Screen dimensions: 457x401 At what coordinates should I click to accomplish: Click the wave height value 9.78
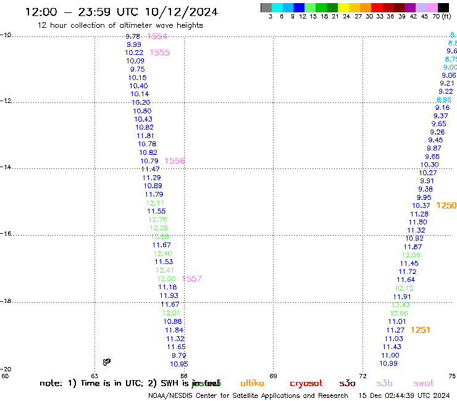tap(133, 36)
